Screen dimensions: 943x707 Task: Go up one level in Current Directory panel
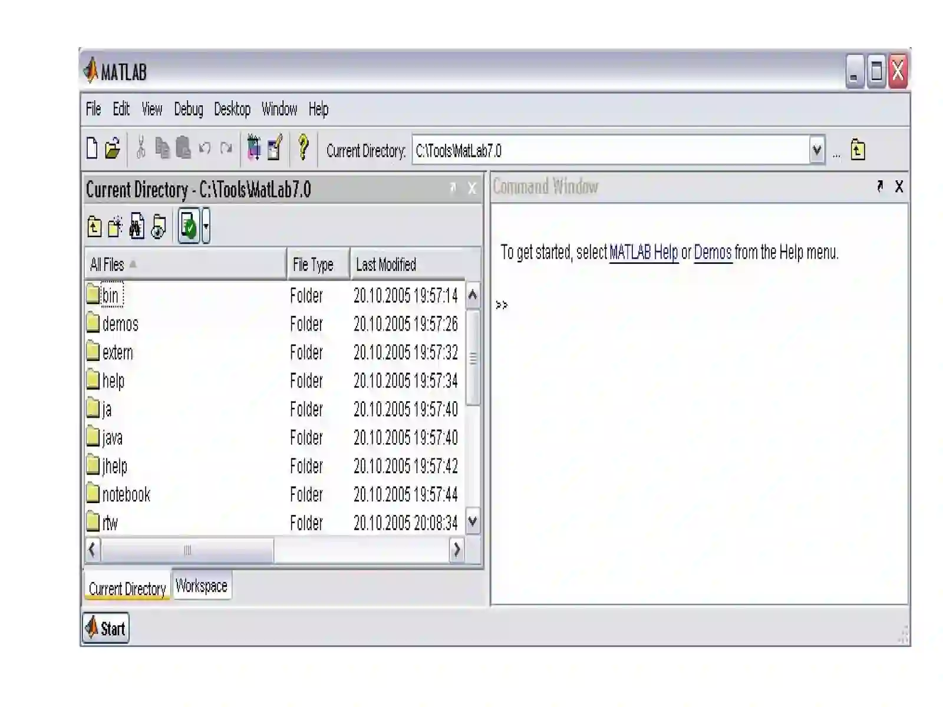(94, 226)
